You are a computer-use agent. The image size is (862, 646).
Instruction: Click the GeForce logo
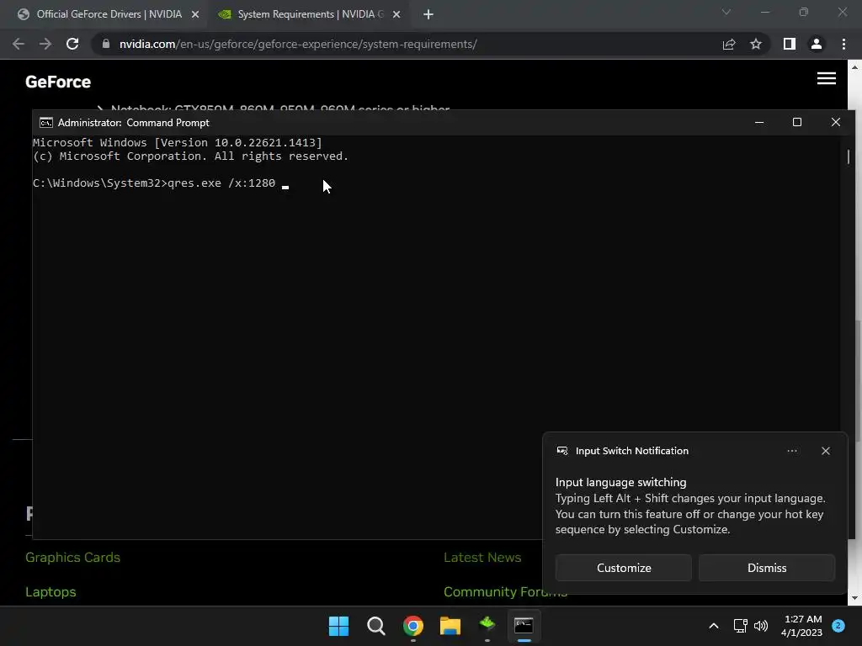[58, 82]
